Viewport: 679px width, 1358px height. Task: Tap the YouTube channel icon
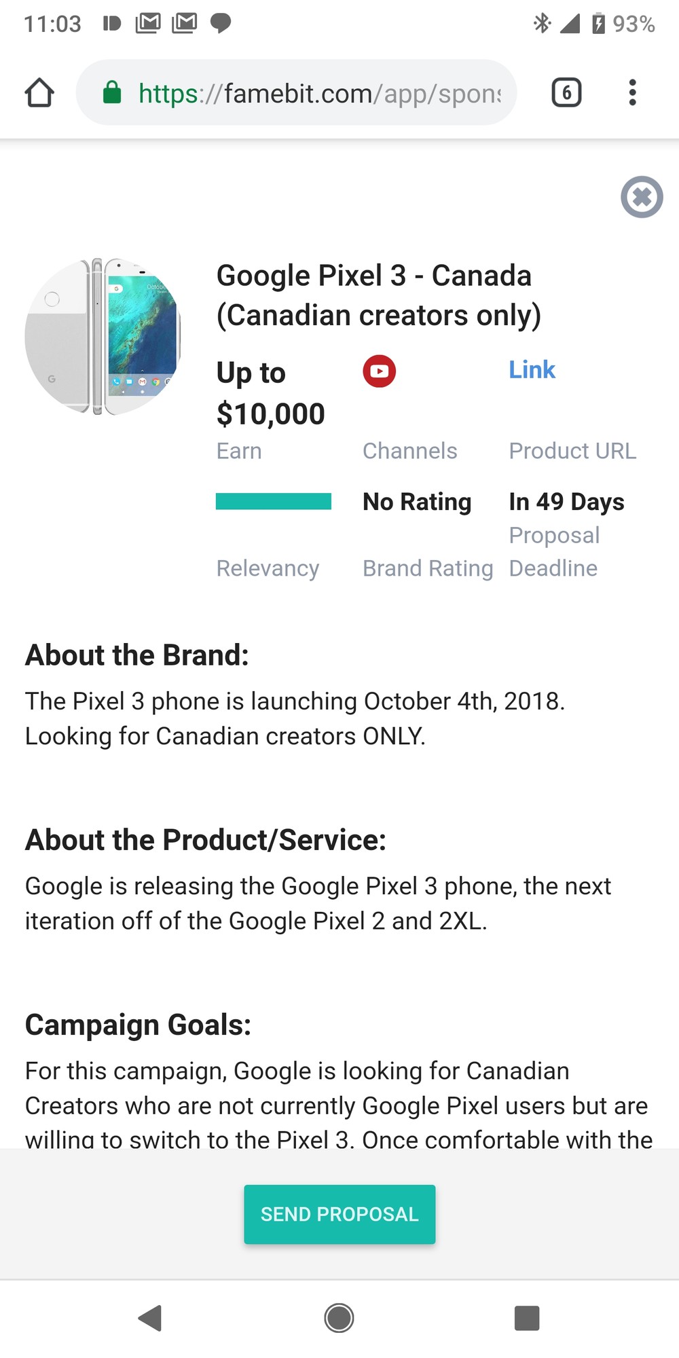379,371
